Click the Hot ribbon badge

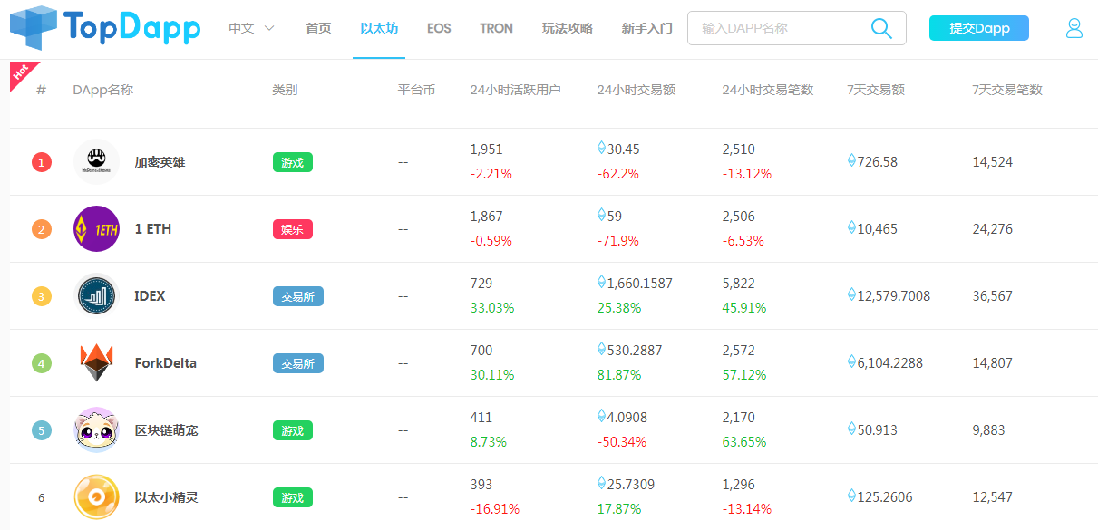coord(22,72)
